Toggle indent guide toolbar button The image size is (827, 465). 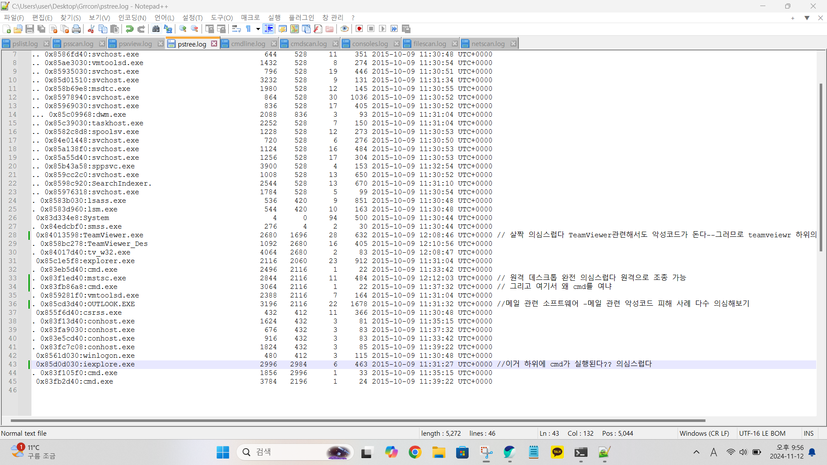(x=268, y=29)
